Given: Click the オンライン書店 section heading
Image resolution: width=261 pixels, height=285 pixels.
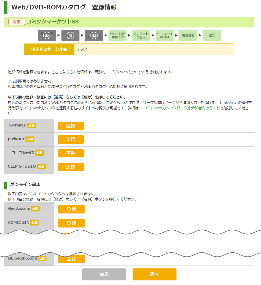Looking at the screenshot, I should (25, 185).
